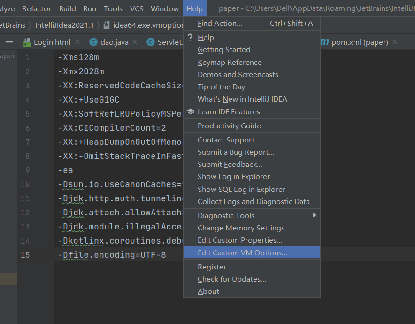Select Find Action... menu entry
Image resolution: width=415 pixels, height=324 pixels.
click(252, 24)
